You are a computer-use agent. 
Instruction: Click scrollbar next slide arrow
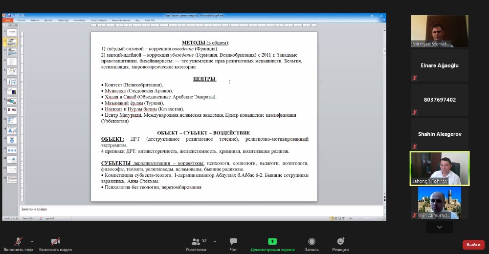pos(384,201)
